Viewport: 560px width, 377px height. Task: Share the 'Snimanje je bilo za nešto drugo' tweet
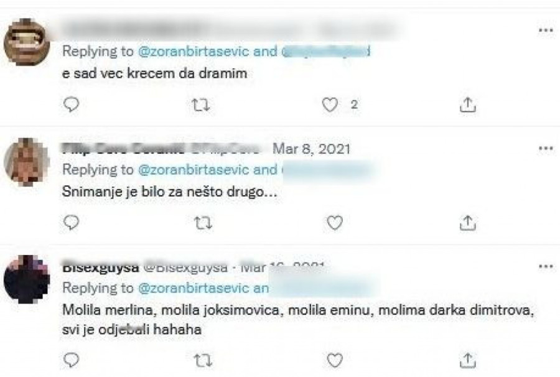(x=468, y=223)
